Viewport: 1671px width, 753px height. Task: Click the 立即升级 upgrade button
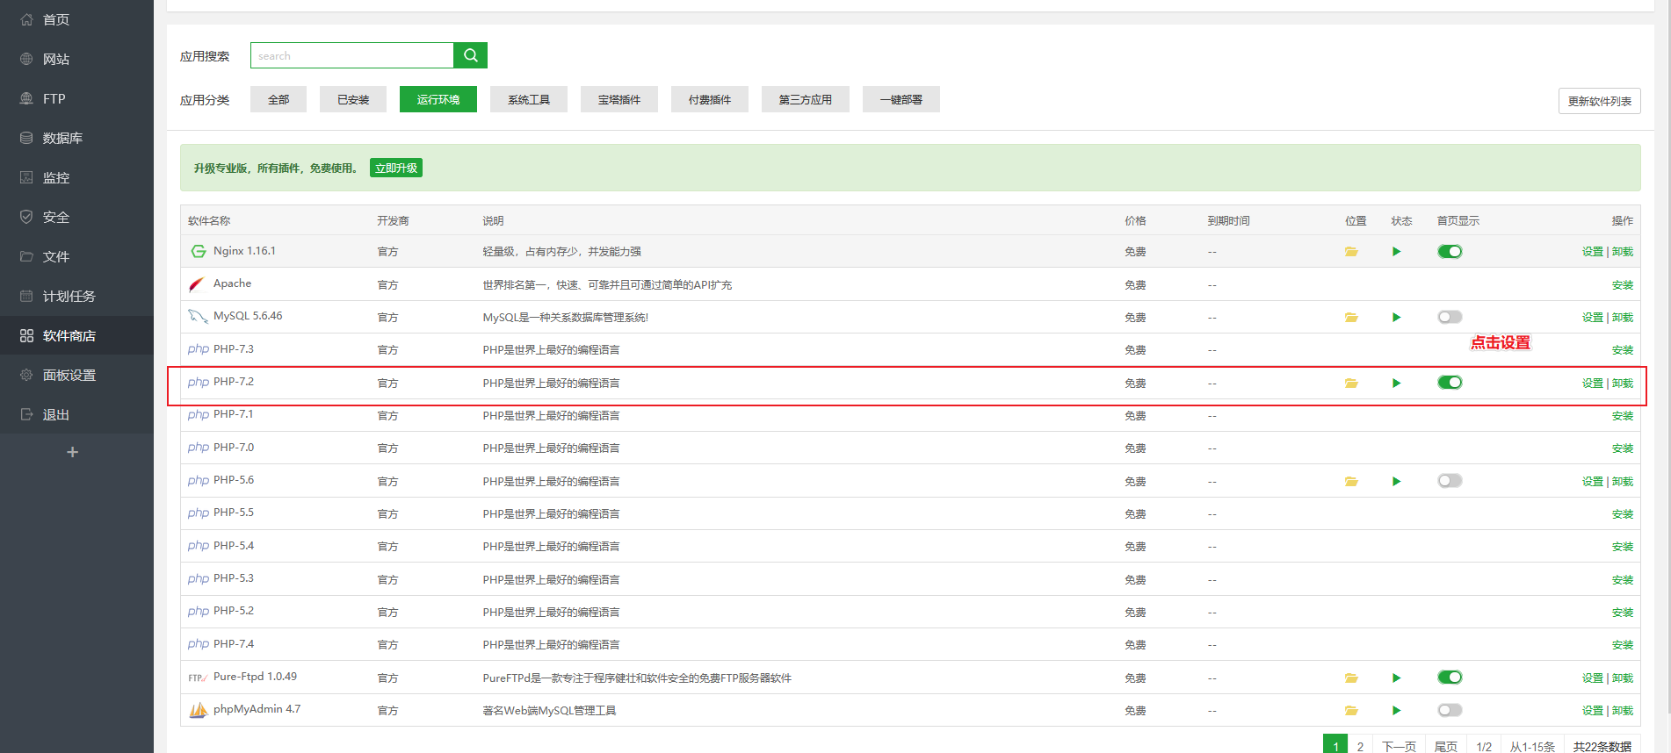tap(396, 168)
